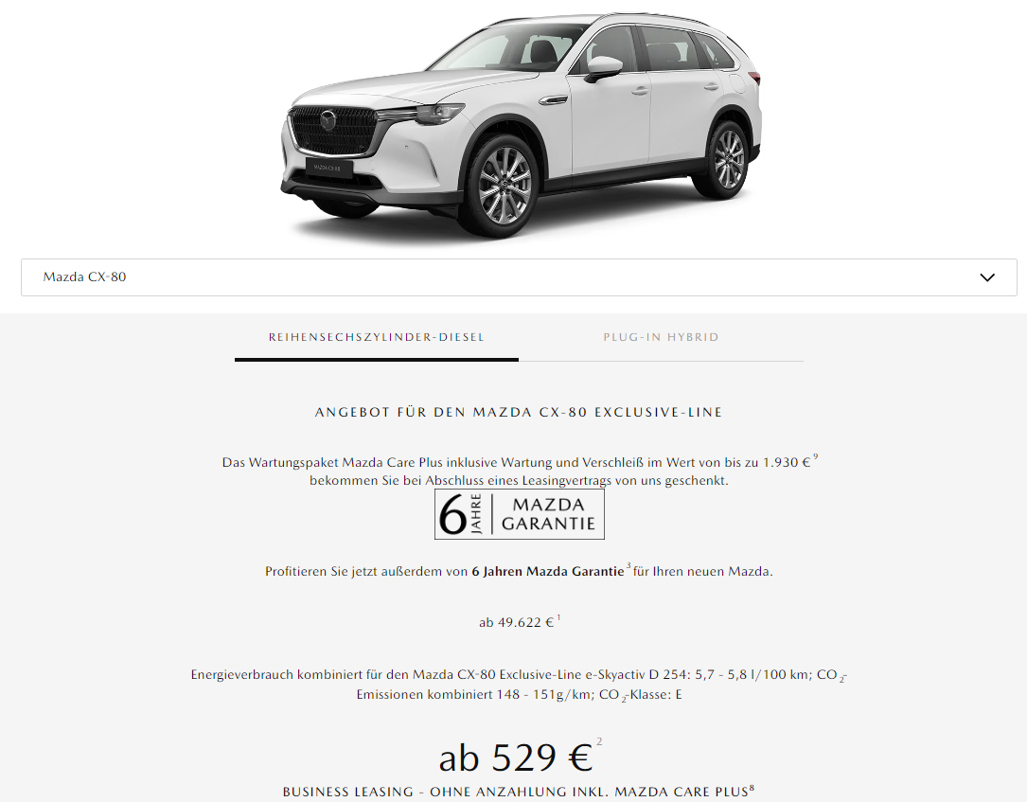Open the Mazda CX-80 model dropdown
Image resolution: width=1027 pixels, height=802 pixels.
pos(519,277)
